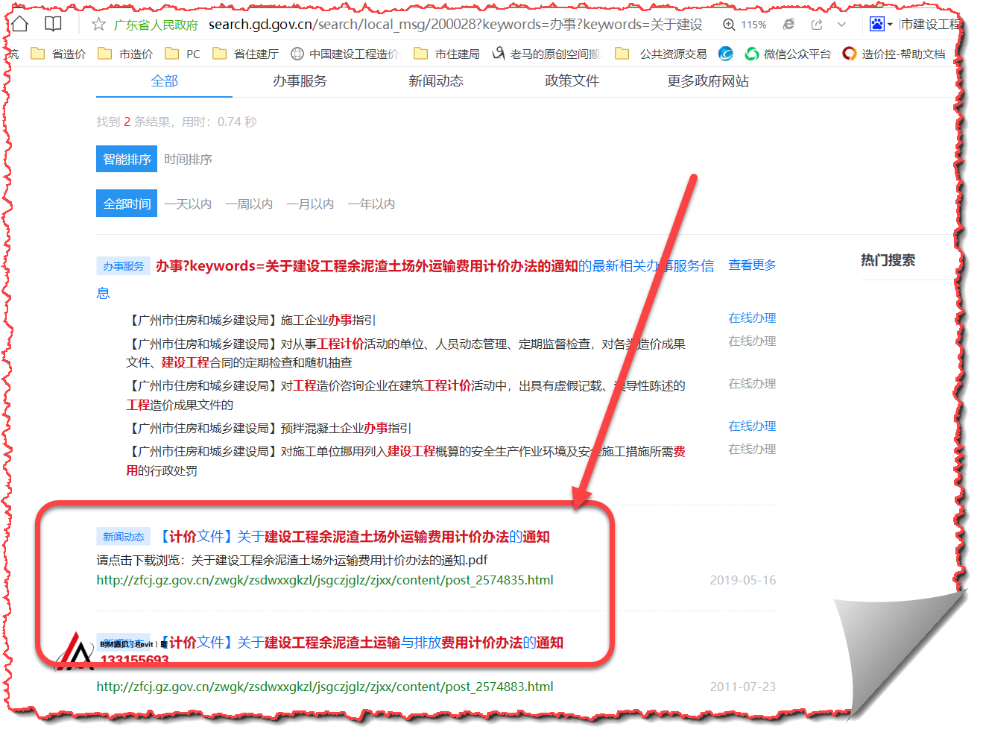This screenshot has height=741, width=986.
Task: Open the reading view book icon
Action: (x=53, y=24)
